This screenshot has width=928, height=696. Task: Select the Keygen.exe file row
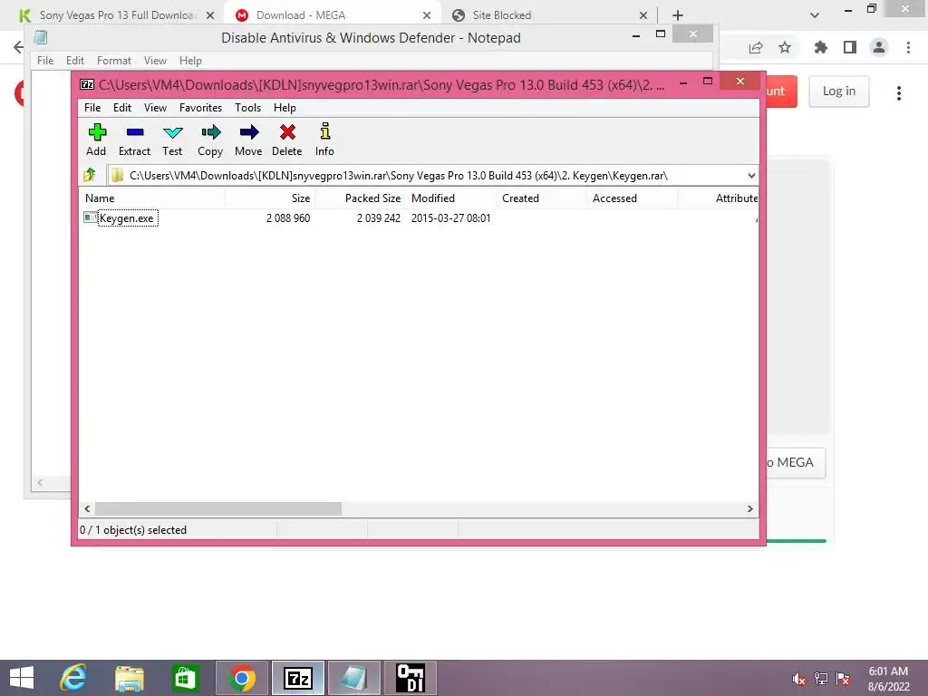[419, 217]
